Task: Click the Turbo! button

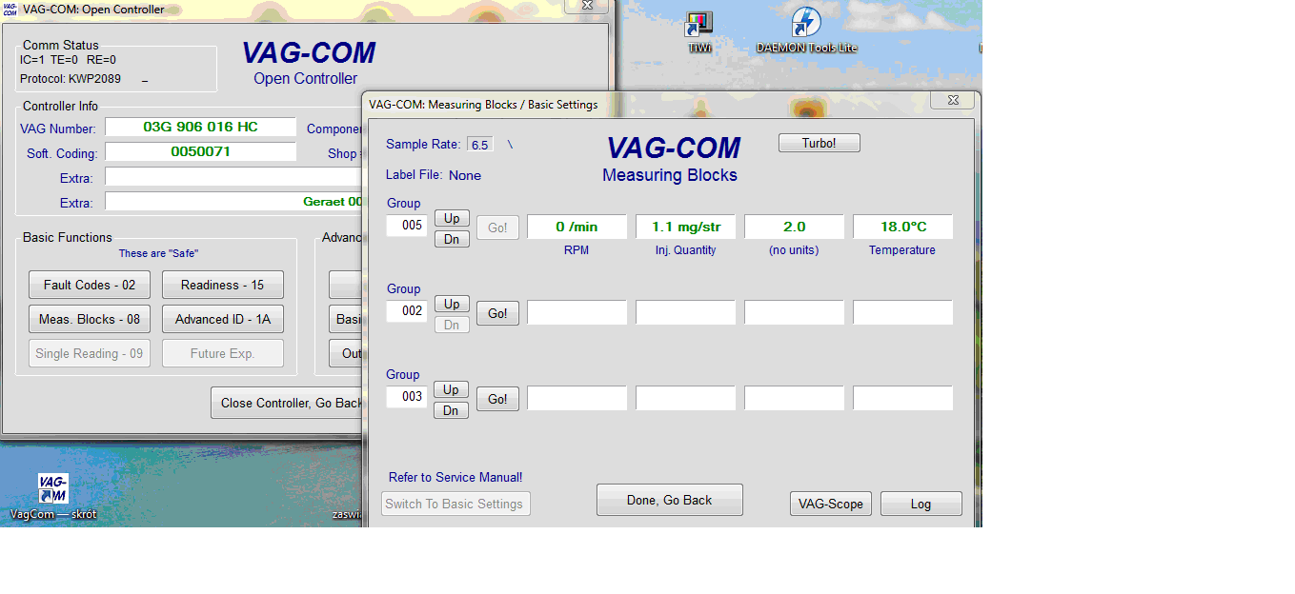Action: 819,143
